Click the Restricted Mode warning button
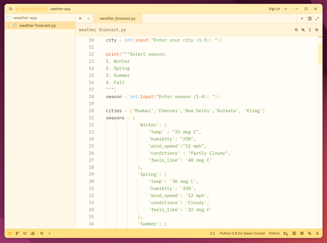The height and width of the screenshot is (243, 327). click(x=31, y=9)
